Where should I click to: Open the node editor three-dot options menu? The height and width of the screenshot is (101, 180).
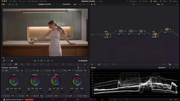tap(177, 4)
